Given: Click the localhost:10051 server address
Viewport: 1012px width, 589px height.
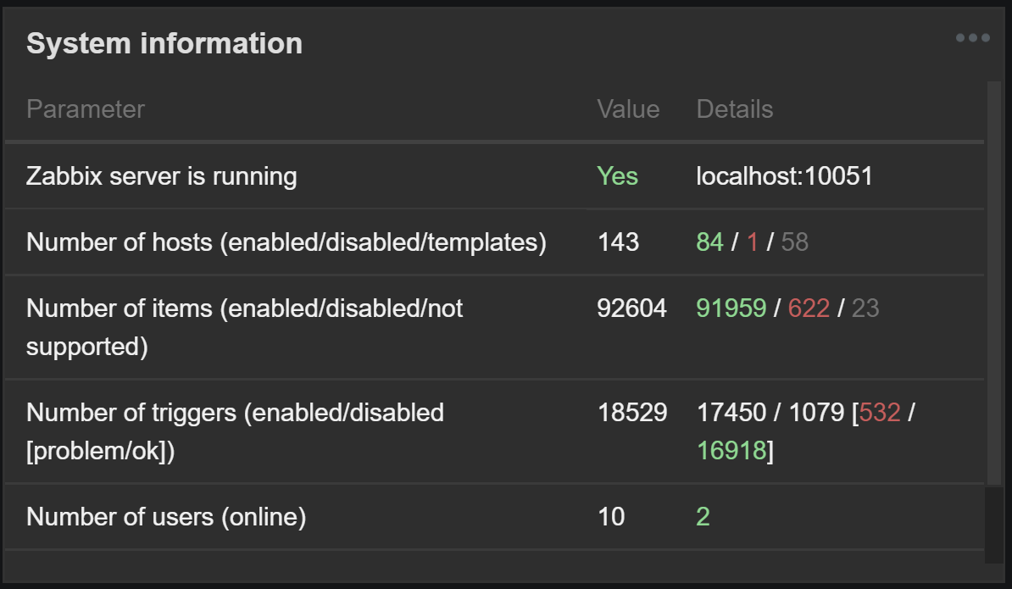Looking at the screenshot, I should [x=784, y=176].
